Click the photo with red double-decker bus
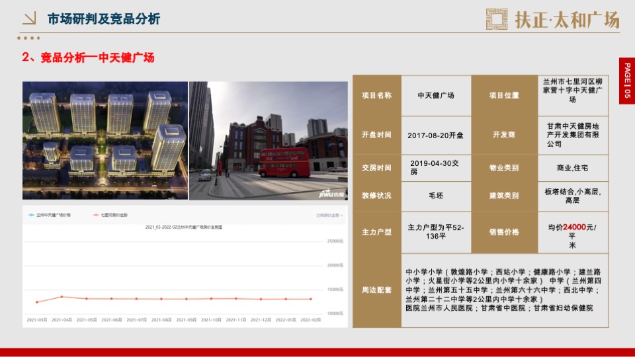Screen dimensions: 635x357 pyautogui.click(x=269, y=140)
